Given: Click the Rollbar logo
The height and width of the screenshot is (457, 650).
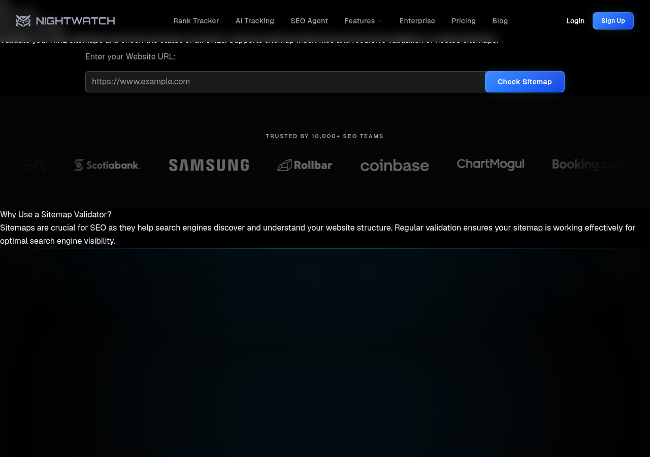Looking at the screenshot, I should click(305, 165).
